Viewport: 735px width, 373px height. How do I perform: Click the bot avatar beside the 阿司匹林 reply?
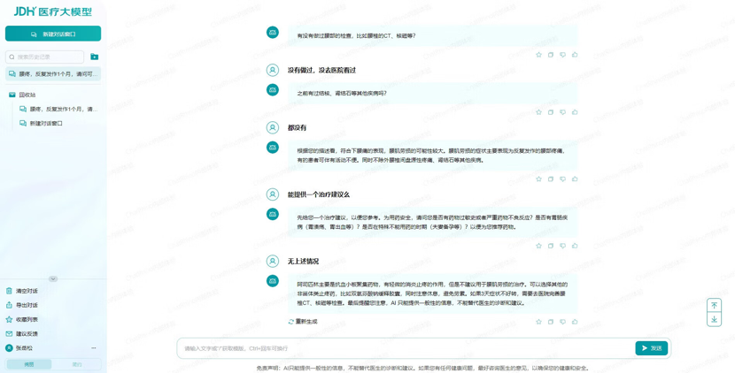[x=273, y=281]
